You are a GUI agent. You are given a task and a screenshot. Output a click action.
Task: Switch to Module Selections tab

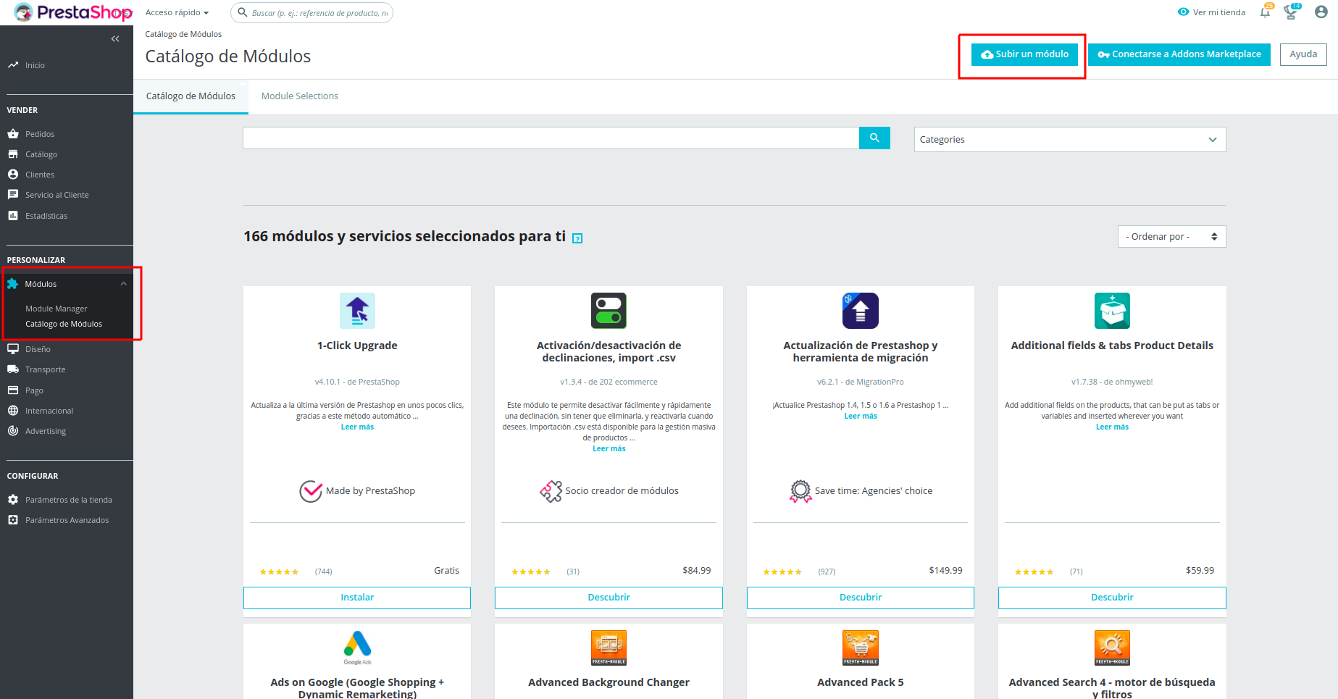coord(300,96)
